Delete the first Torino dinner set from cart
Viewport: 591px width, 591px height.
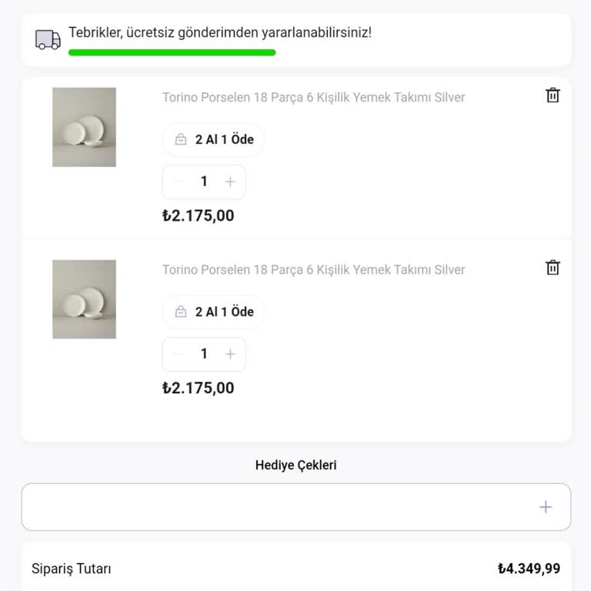coord(553,95)
